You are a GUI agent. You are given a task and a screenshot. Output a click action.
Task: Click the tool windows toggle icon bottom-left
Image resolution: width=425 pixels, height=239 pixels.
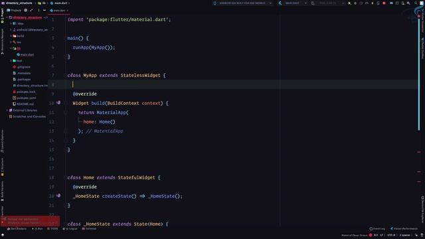coord(3,235)
